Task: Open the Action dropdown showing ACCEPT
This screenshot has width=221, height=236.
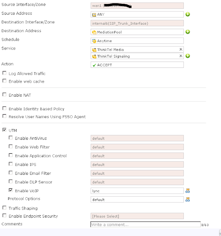Action: click(137, 65)
